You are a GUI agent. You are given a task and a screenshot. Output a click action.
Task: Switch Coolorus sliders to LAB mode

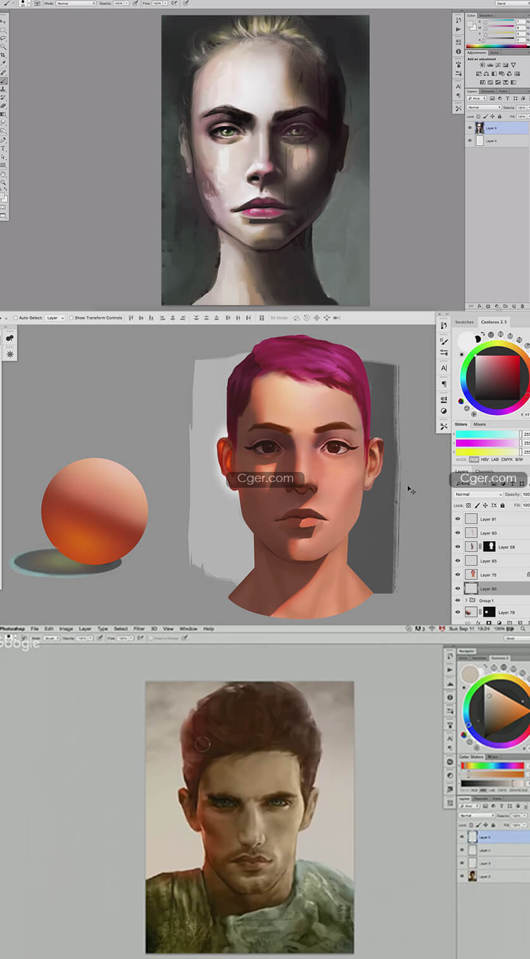495,459
